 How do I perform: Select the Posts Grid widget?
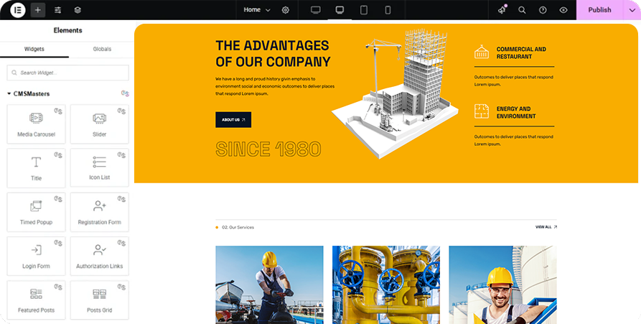tap(99, 300)
